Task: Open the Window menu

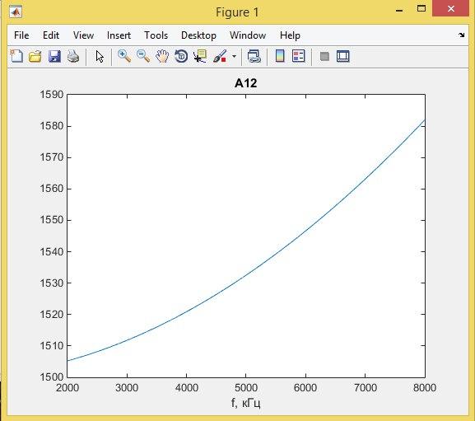Action: point(248,35)
